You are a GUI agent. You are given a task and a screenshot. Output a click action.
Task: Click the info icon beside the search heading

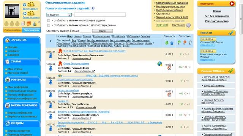pyautogui.click(x=93, y=8)
